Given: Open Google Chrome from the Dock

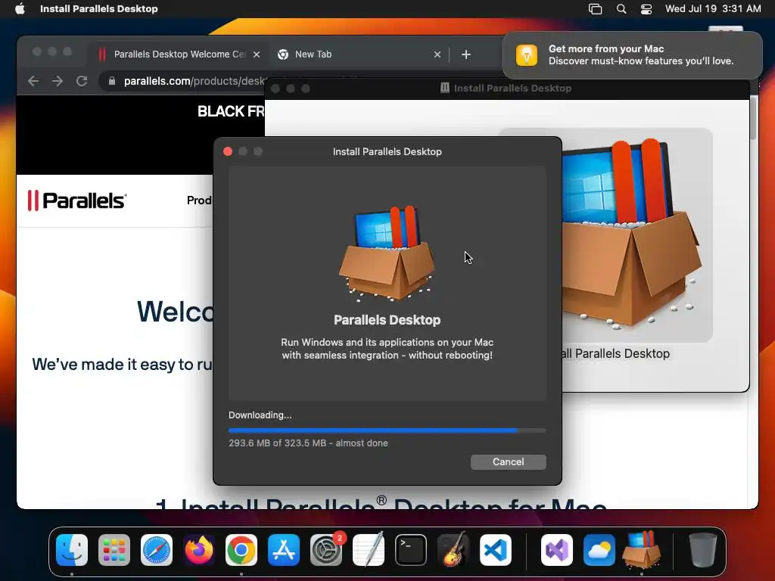Looking at the screenshot, I should pyautogui.click(x=241, y=550).
